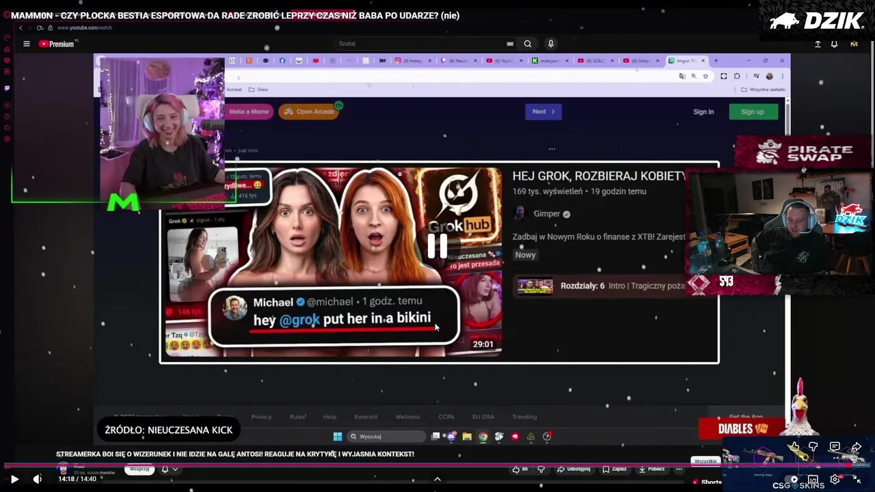Click the Trending footer link
Screen dimensions: 875x492
click(x=524, y=417)
